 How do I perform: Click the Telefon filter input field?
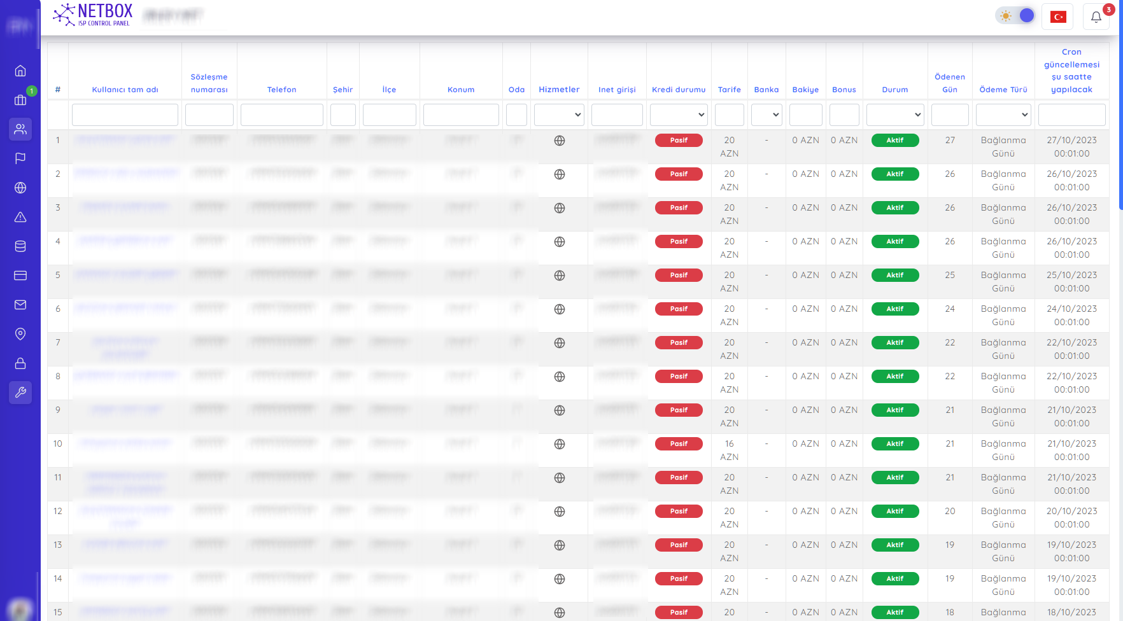tap(281, 115)
